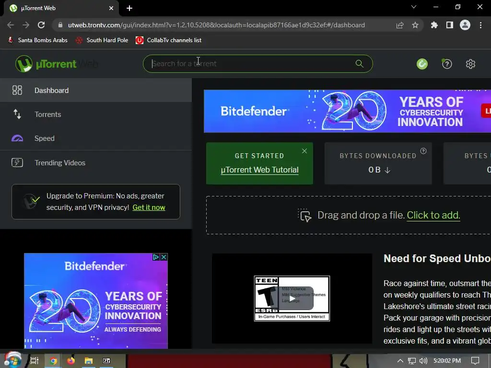The image size is (491, 368).
Task: Open Task View on the taskbar
Action: [35, 361]
